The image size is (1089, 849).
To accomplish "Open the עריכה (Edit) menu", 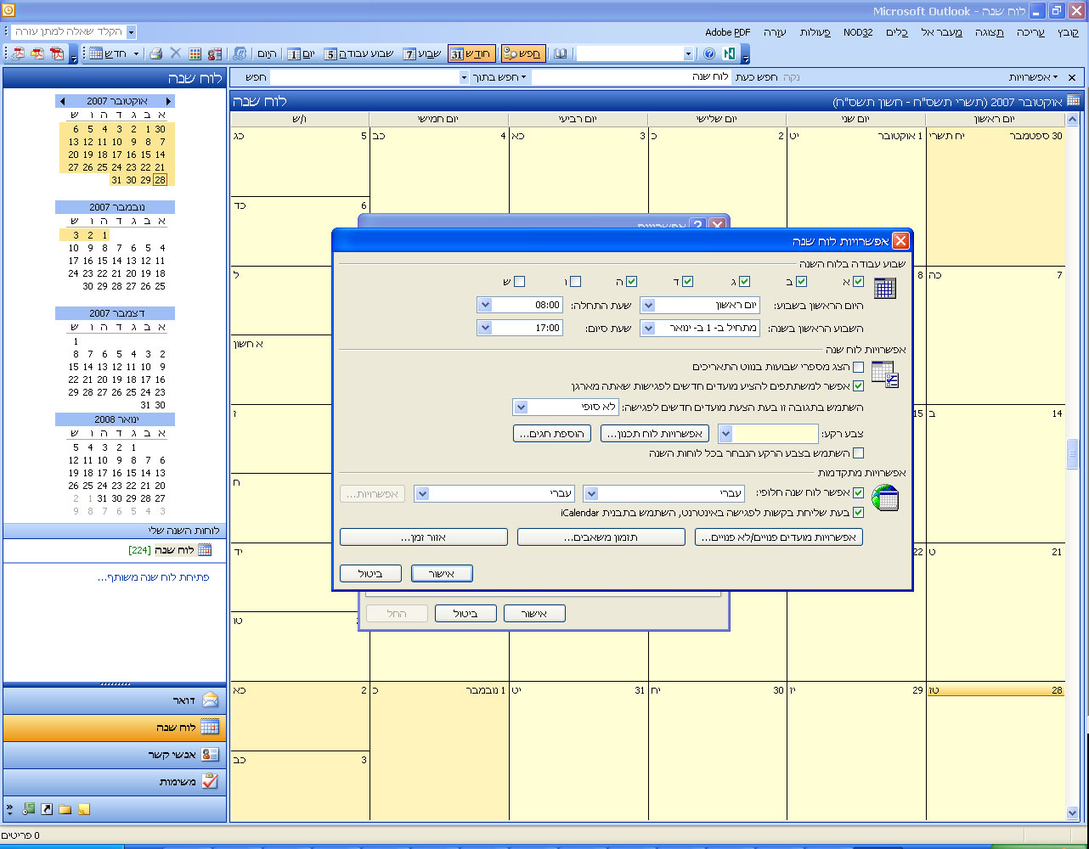I will tap(1030, 32).
